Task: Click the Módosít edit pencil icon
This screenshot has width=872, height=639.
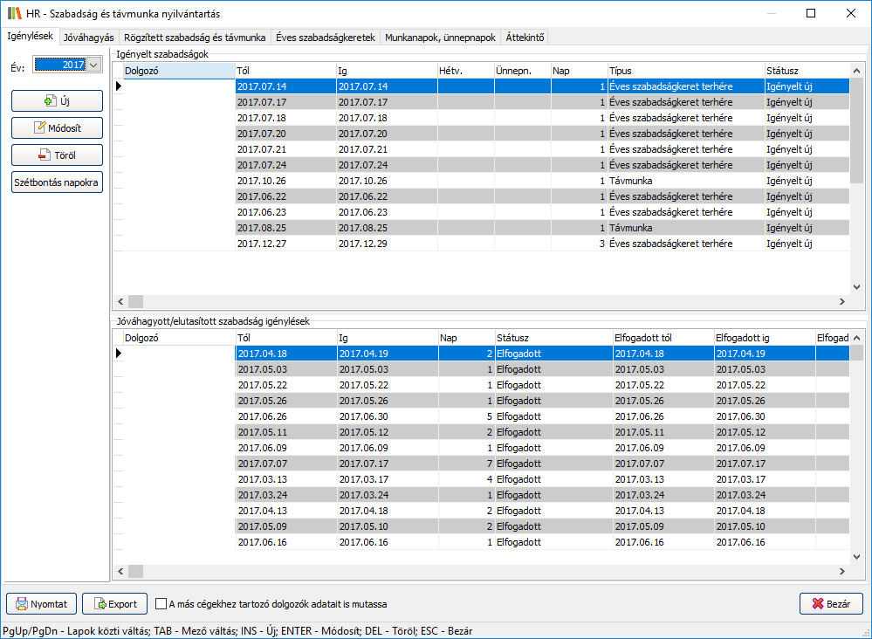Action: tap(39, 128)
